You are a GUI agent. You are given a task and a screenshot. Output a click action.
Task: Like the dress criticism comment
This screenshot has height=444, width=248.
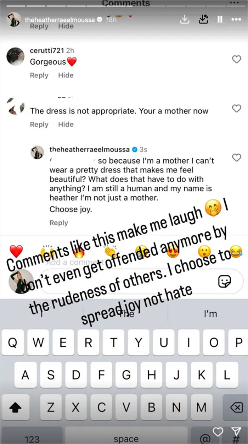pos(237,109)
